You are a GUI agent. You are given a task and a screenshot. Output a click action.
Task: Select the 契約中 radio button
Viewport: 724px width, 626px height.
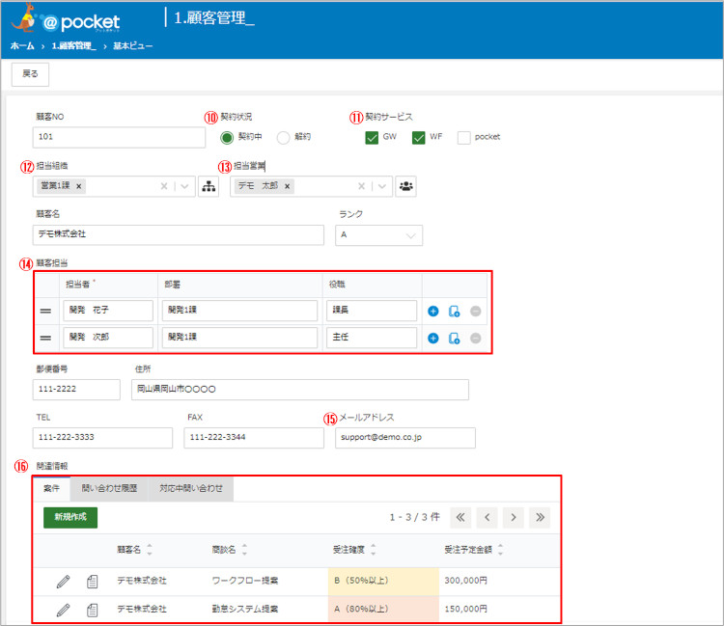227,138
